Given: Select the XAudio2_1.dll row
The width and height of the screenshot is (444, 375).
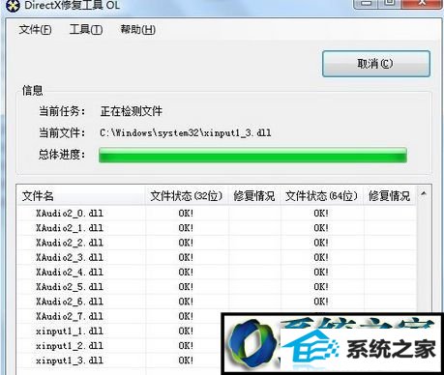Looking at the screenshot, I should coord(217,228).
